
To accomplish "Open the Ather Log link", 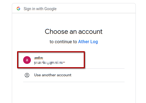I will (88, 42).
